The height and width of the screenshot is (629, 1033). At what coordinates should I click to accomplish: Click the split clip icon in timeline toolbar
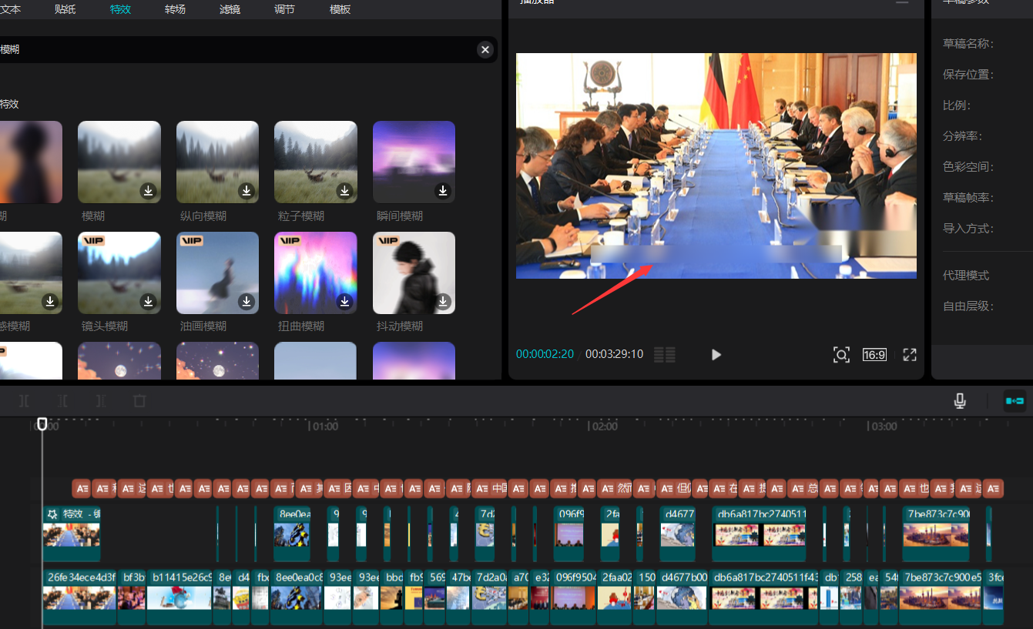point(25,401)
